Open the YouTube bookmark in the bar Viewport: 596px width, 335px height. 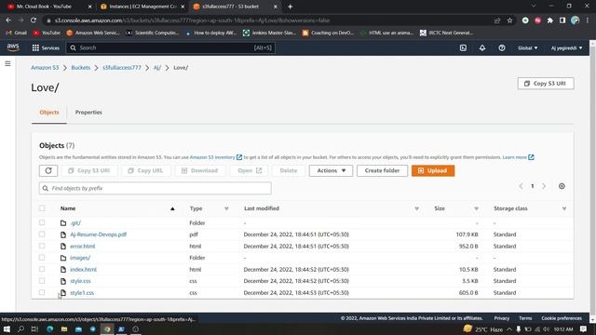pos(47,33)
